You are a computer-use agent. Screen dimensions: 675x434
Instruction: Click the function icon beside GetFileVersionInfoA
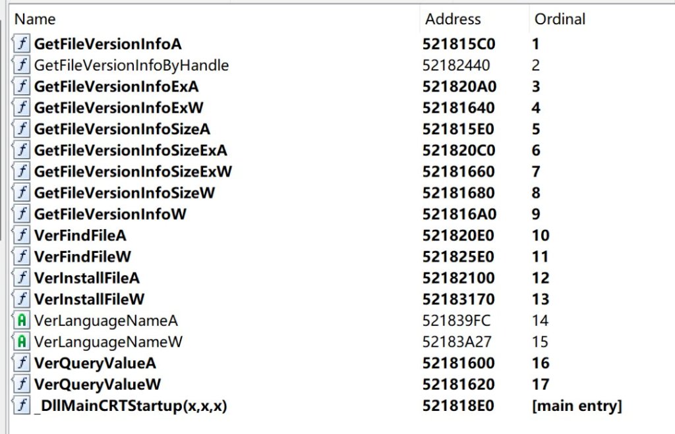22,44
